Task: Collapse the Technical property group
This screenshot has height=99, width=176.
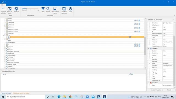Action: [x=149, y=49]
